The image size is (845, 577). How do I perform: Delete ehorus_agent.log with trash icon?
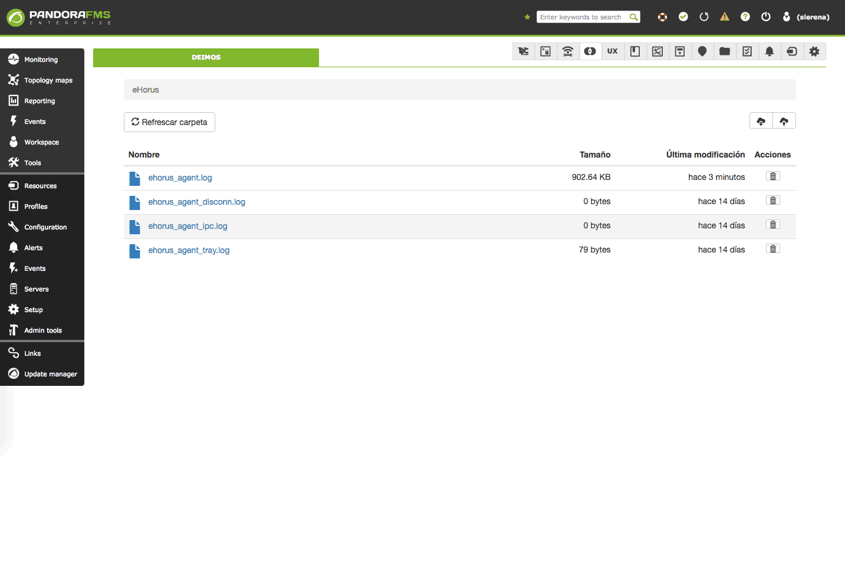pyautogui.click(x=773, y=176)
